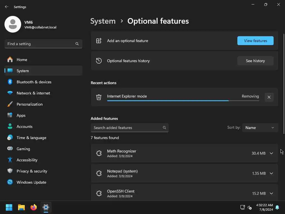The width and height of the screenshot is (285, 214).
Task: Click the search magnifier in Find a setting
Action: pyautogui.click(x=77, y=44)
